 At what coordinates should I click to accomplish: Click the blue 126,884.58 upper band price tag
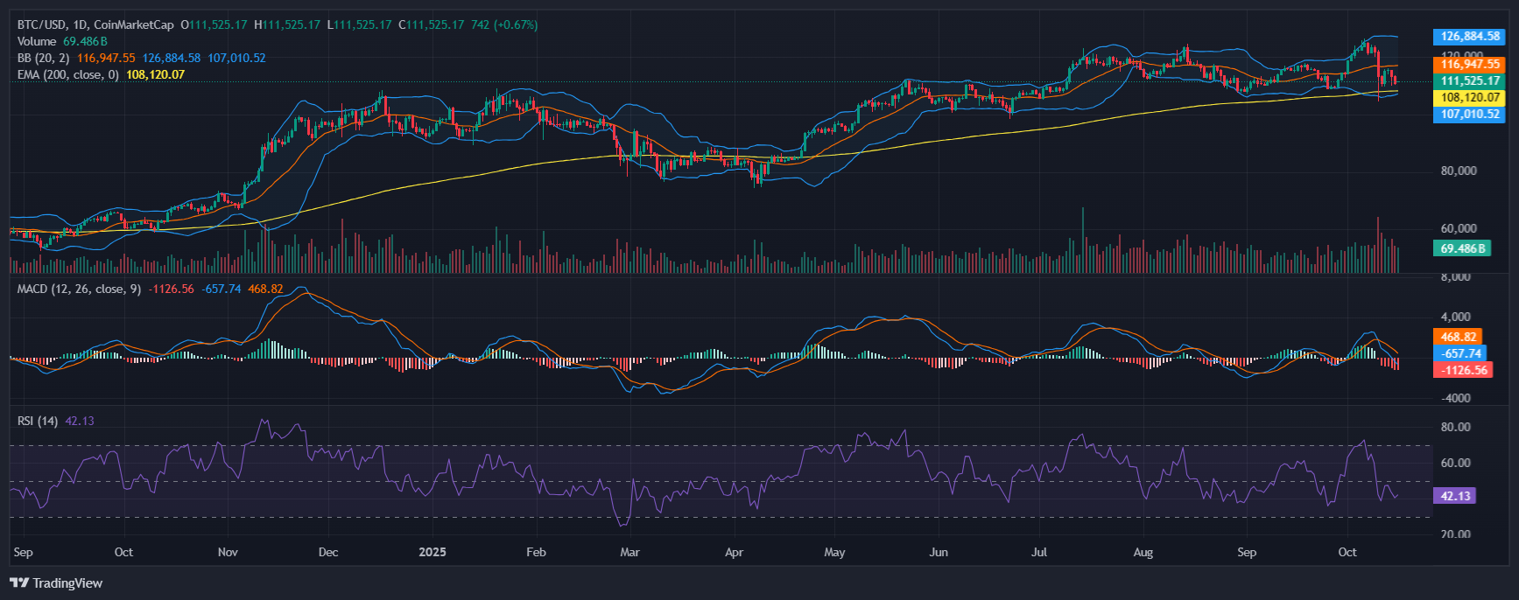tap(1469, 37)
